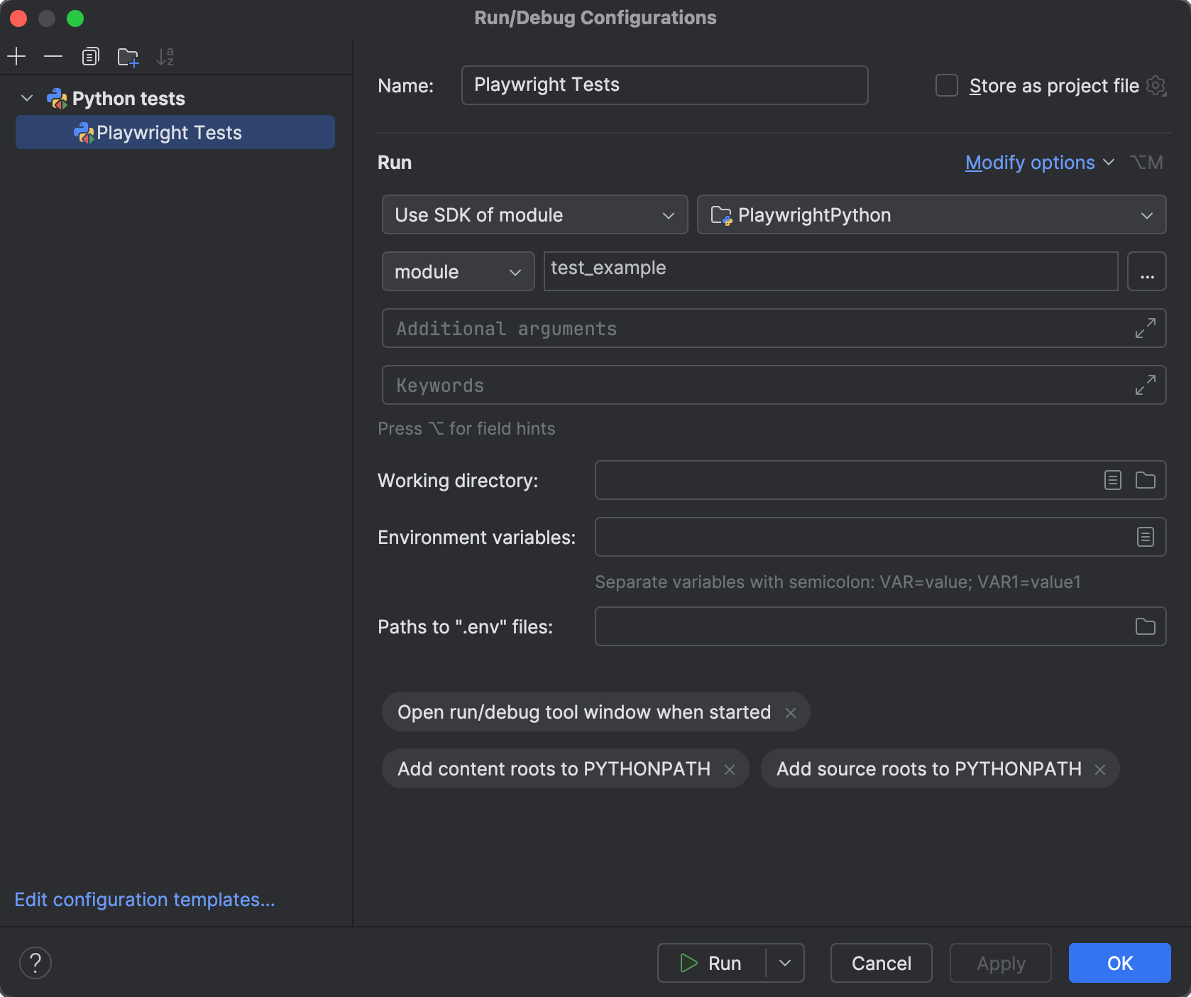Open Edit configuration templates
Screen dimensions: 1191x997
[144, 899]
